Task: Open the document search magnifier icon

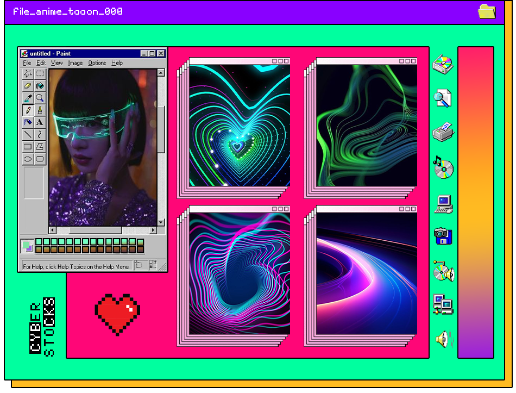Action: coord(443,98)
